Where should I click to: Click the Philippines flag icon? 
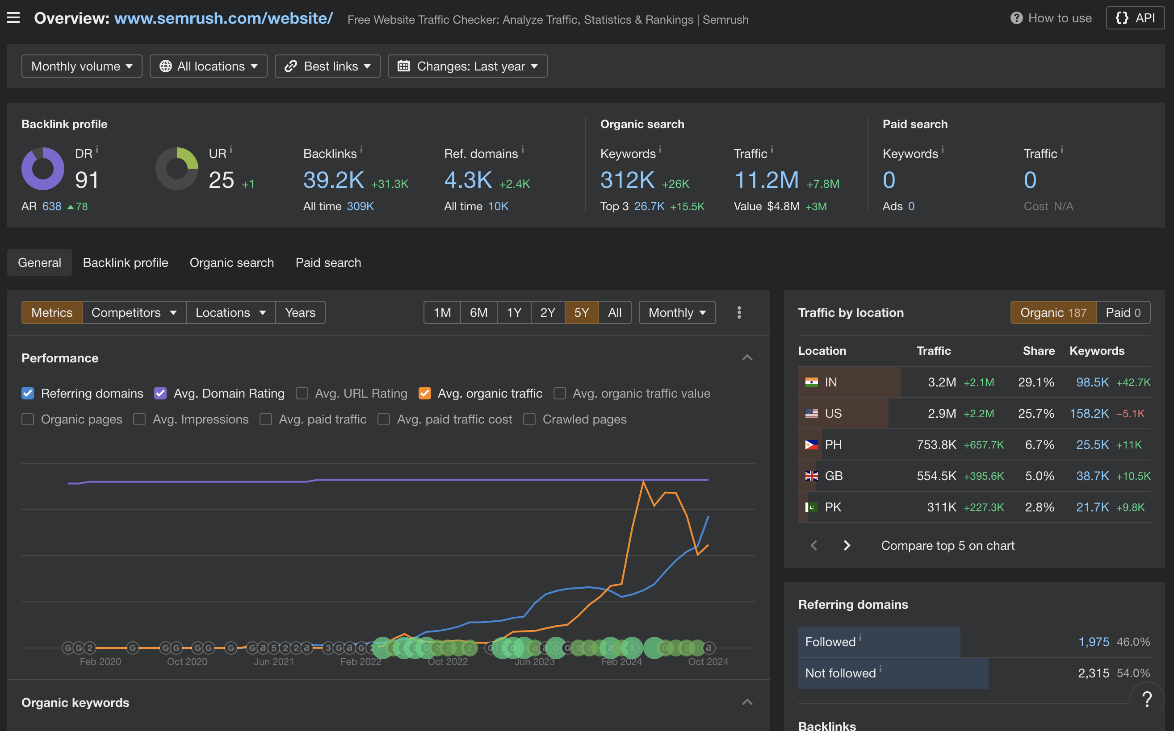point(812,444)
